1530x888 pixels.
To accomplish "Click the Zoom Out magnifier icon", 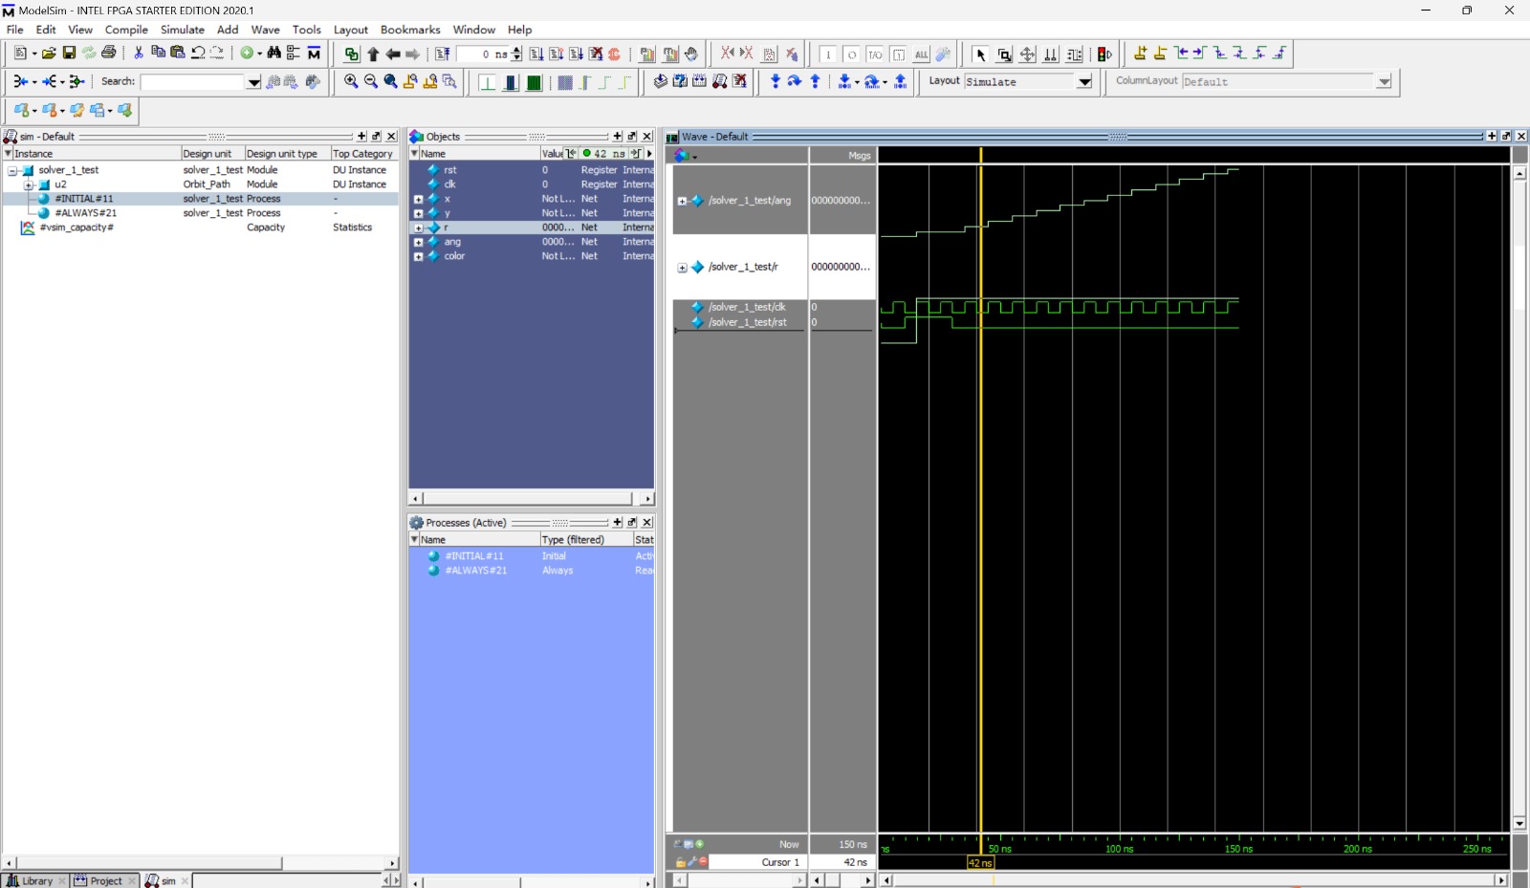I will point(371,82).
